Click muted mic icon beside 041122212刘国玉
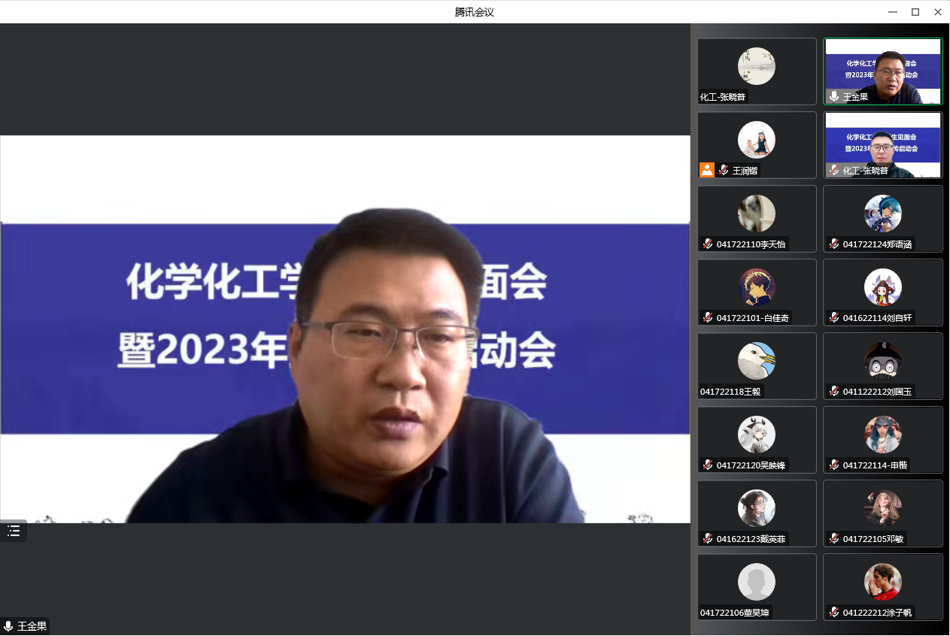 tap(833, 392)
